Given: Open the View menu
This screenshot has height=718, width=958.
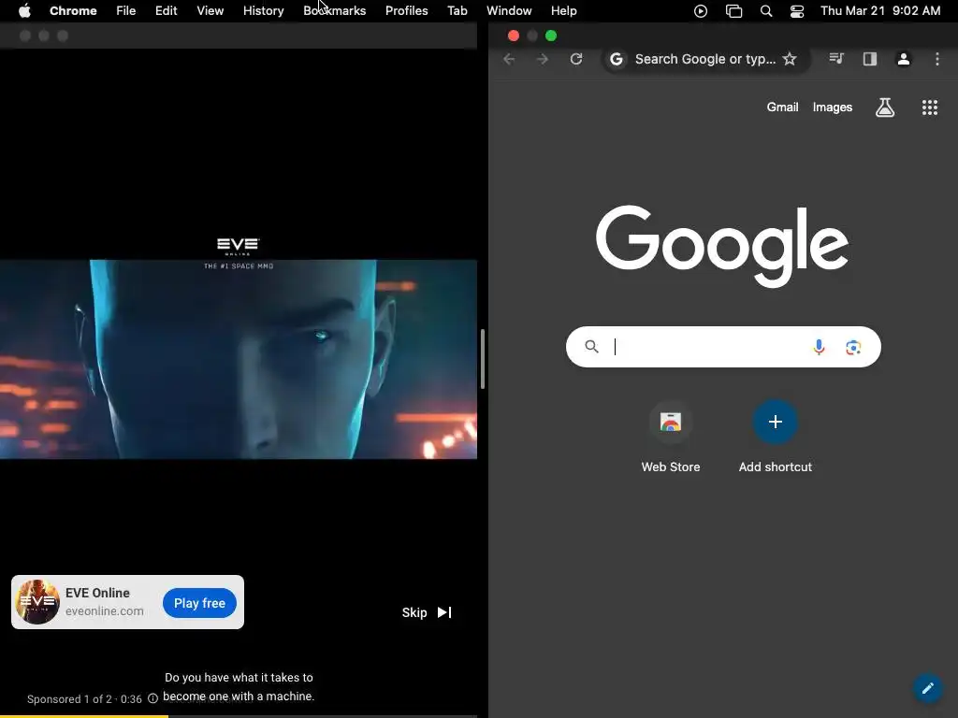Looking at the screenshot, I should click(x=210, y=11).
